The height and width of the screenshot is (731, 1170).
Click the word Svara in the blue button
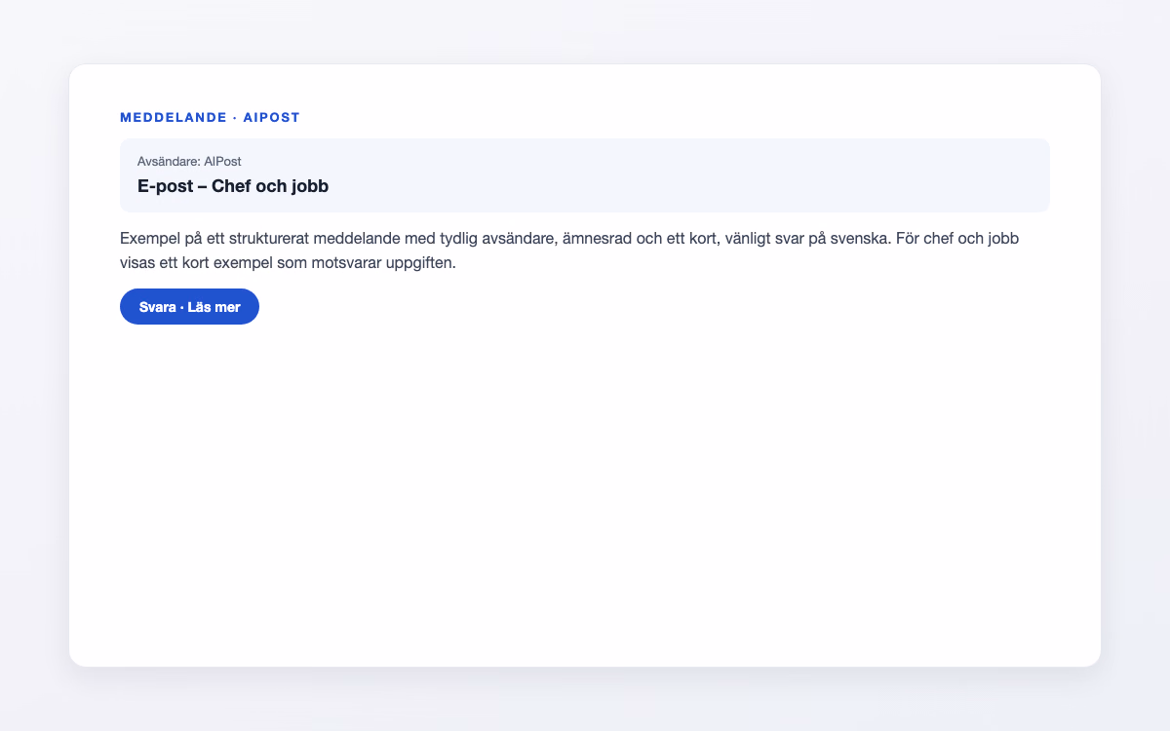tap(158, 307)
